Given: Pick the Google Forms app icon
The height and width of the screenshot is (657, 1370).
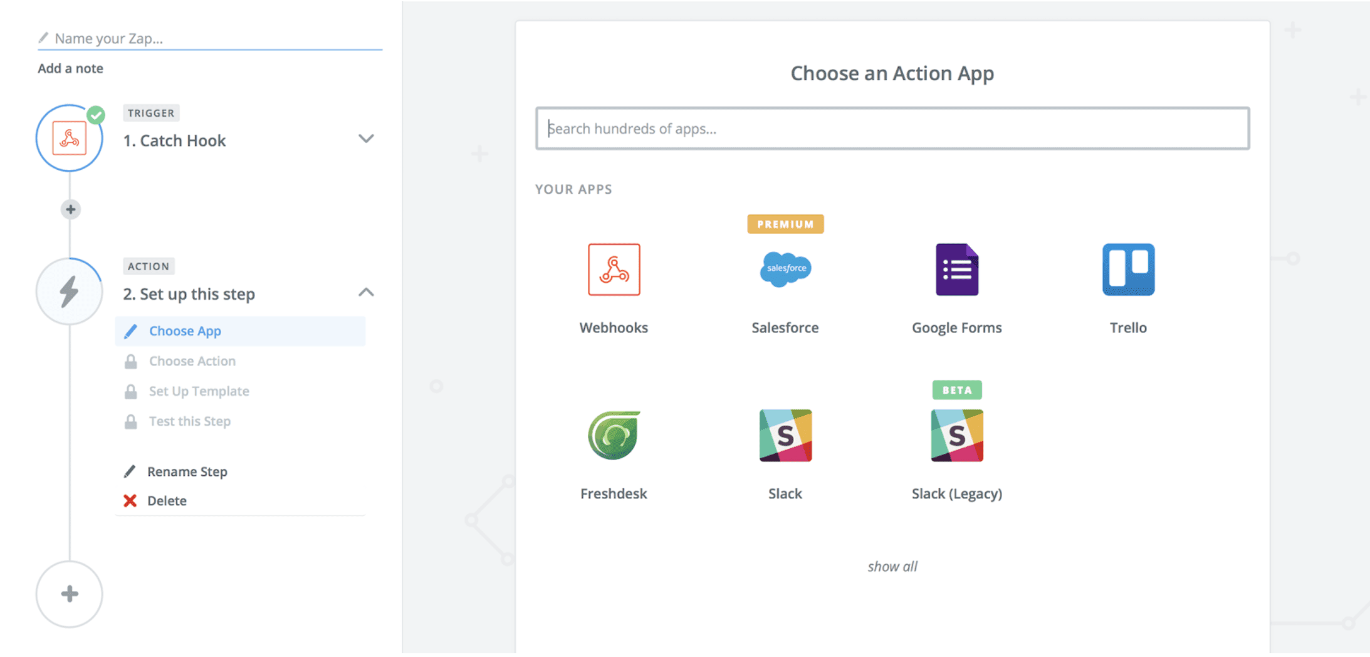Looking at the screenshot, I should tap(957, 270).
